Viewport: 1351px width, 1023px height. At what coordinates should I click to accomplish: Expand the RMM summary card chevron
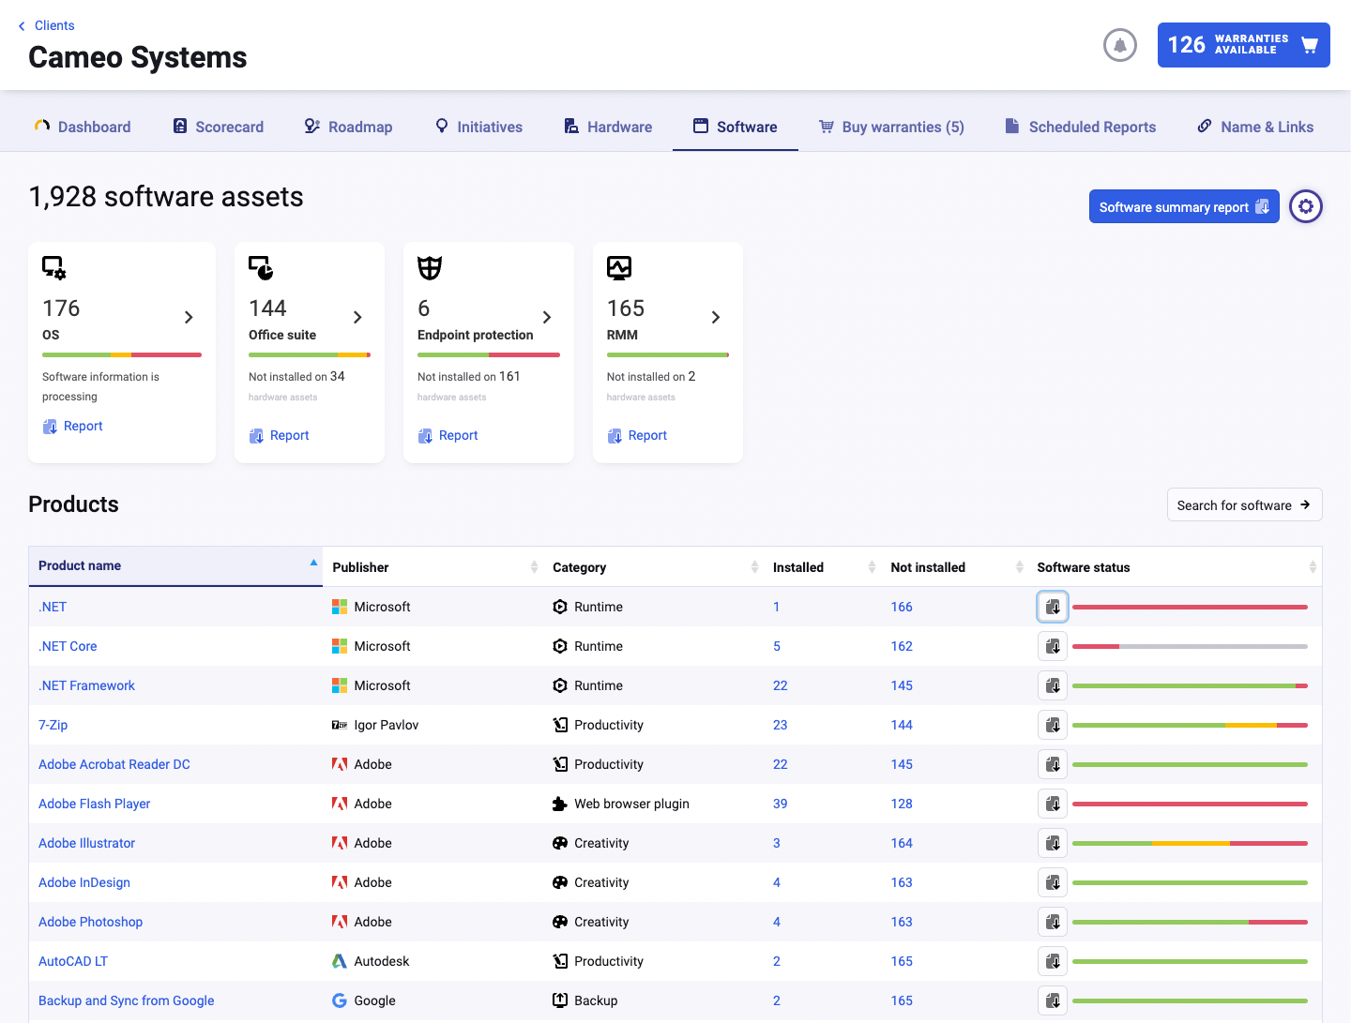716,317
